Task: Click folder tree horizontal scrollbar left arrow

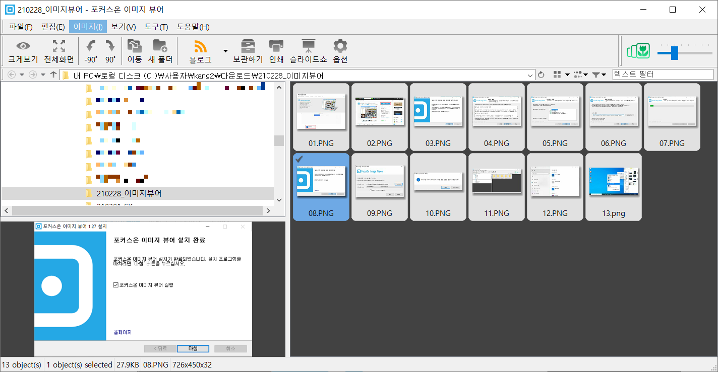Action: 6,211
